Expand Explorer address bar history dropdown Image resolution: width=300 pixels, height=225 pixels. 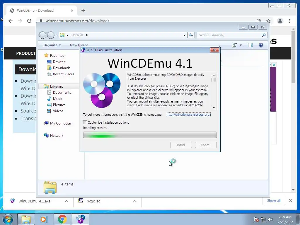[184, 35]
